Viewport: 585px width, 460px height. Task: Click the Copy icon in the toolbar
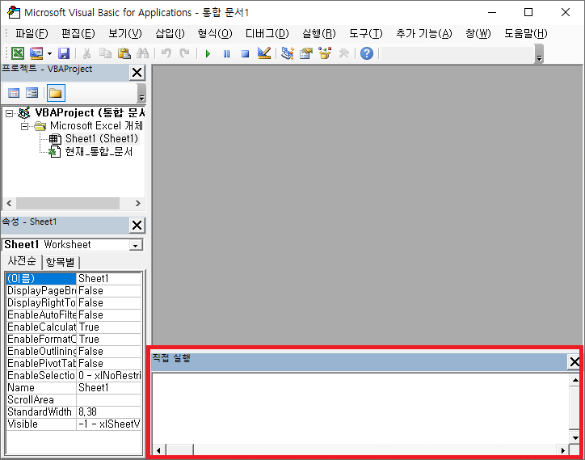tap(105, 53)
